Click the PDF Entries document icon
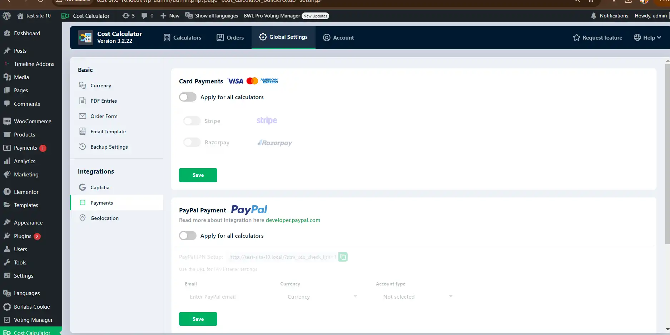670x335 pixels. 83,101
